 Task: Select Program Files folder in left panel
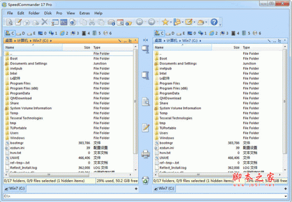pyautogui.click(x=20, y=83)
